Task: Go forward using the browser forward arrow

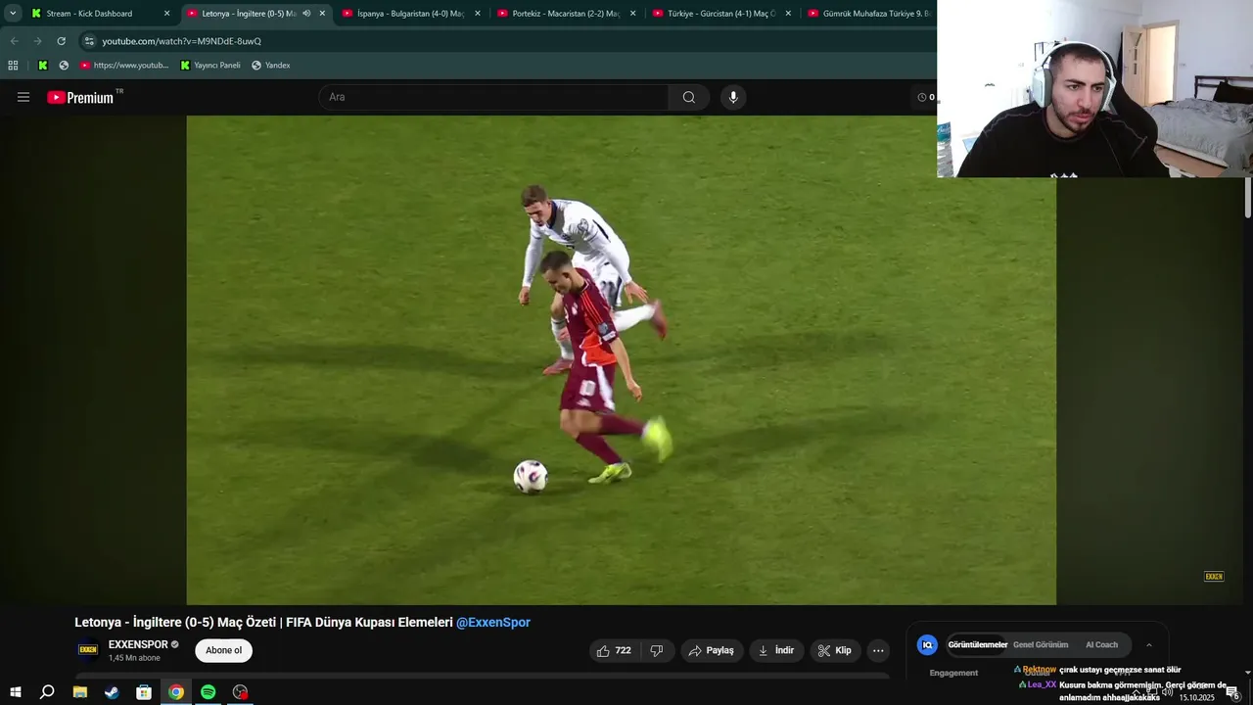Action: pos(37,41)
